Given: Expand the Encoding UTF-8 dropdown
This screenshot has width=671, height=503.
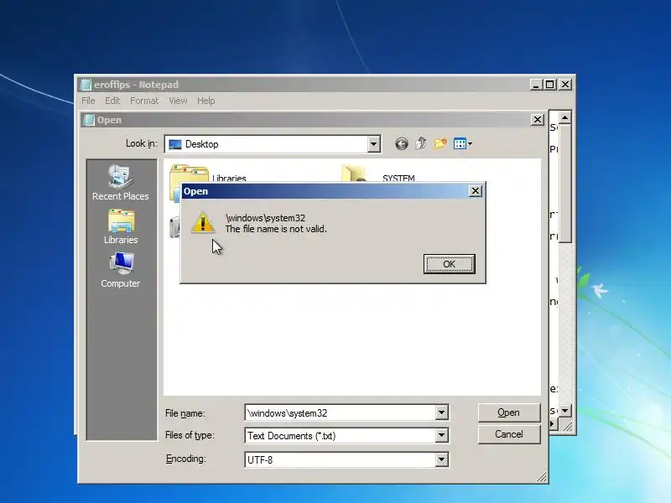Looking at the screenshot, I should click(442, 459).
